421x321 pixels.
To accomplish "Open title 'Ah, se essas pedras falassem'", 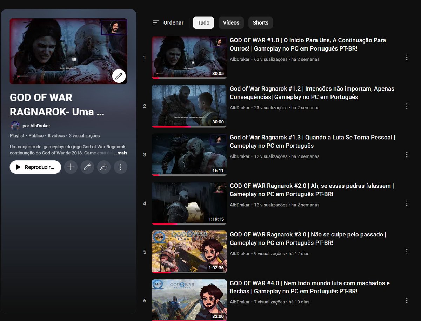I will pos(312,190).
